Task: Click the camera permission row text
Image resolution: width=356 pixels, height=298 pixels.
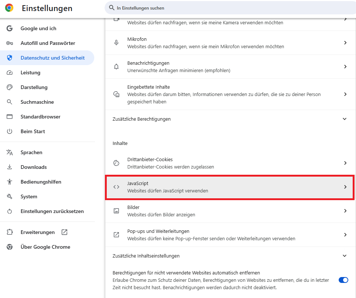Action: click(205, 23)
